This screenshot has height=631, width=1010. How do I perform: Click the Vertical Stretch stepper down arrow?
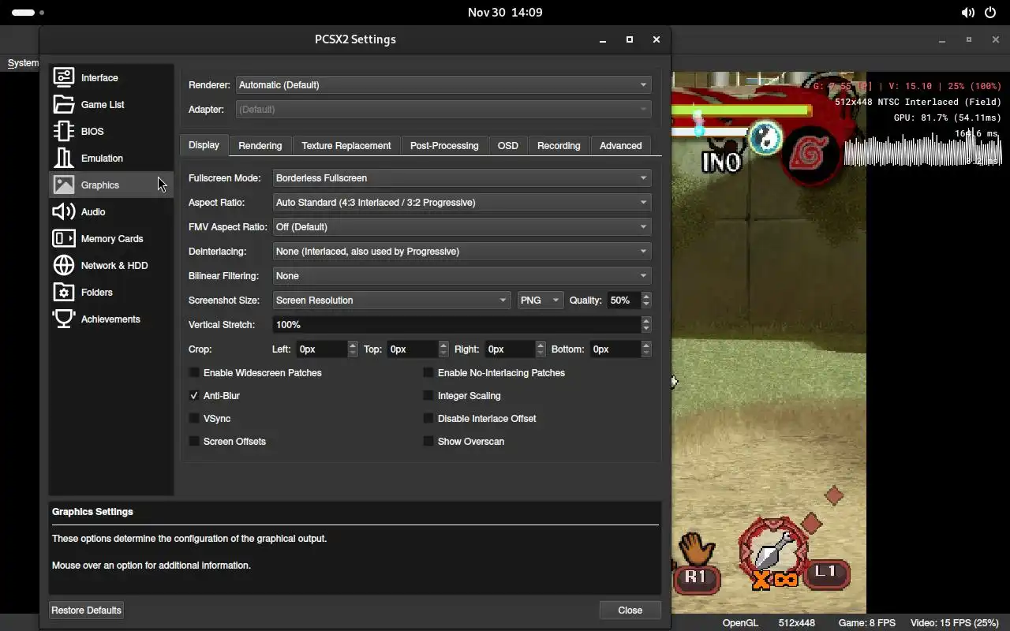tap(646, 329)
